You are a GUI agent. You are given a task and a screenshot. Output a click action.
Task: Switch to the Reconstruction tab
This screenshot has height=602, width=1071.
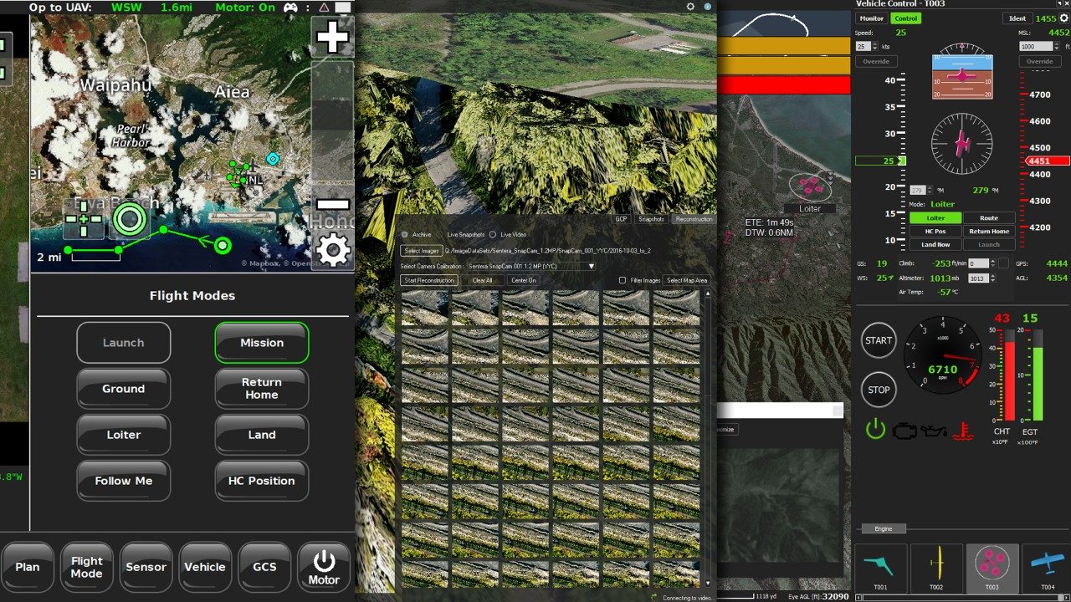coord(694,219)
